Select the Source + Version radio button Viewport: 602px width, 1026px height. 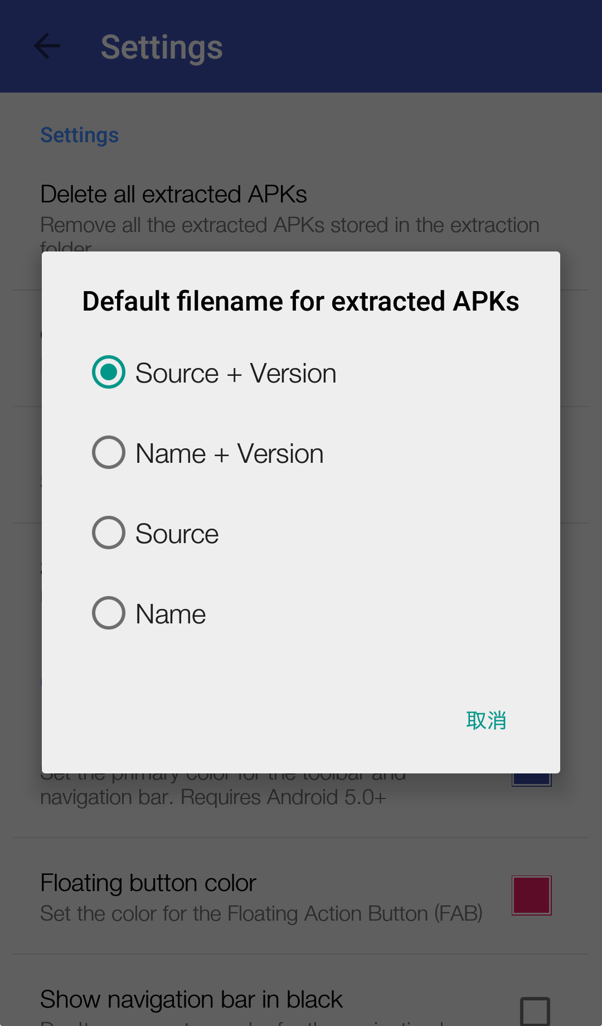point(109,372)
